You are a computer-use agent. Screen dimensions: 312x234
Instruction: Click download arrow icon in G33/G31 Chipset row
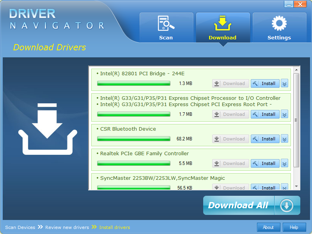pyautogui.click(x=217, y=114)
